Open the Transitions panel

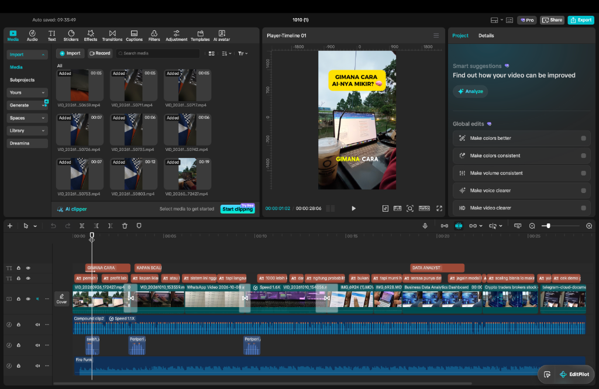pos(112,36)
